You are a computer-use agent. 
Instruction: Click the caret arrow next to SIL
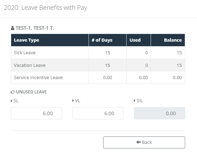coord(135,101)
